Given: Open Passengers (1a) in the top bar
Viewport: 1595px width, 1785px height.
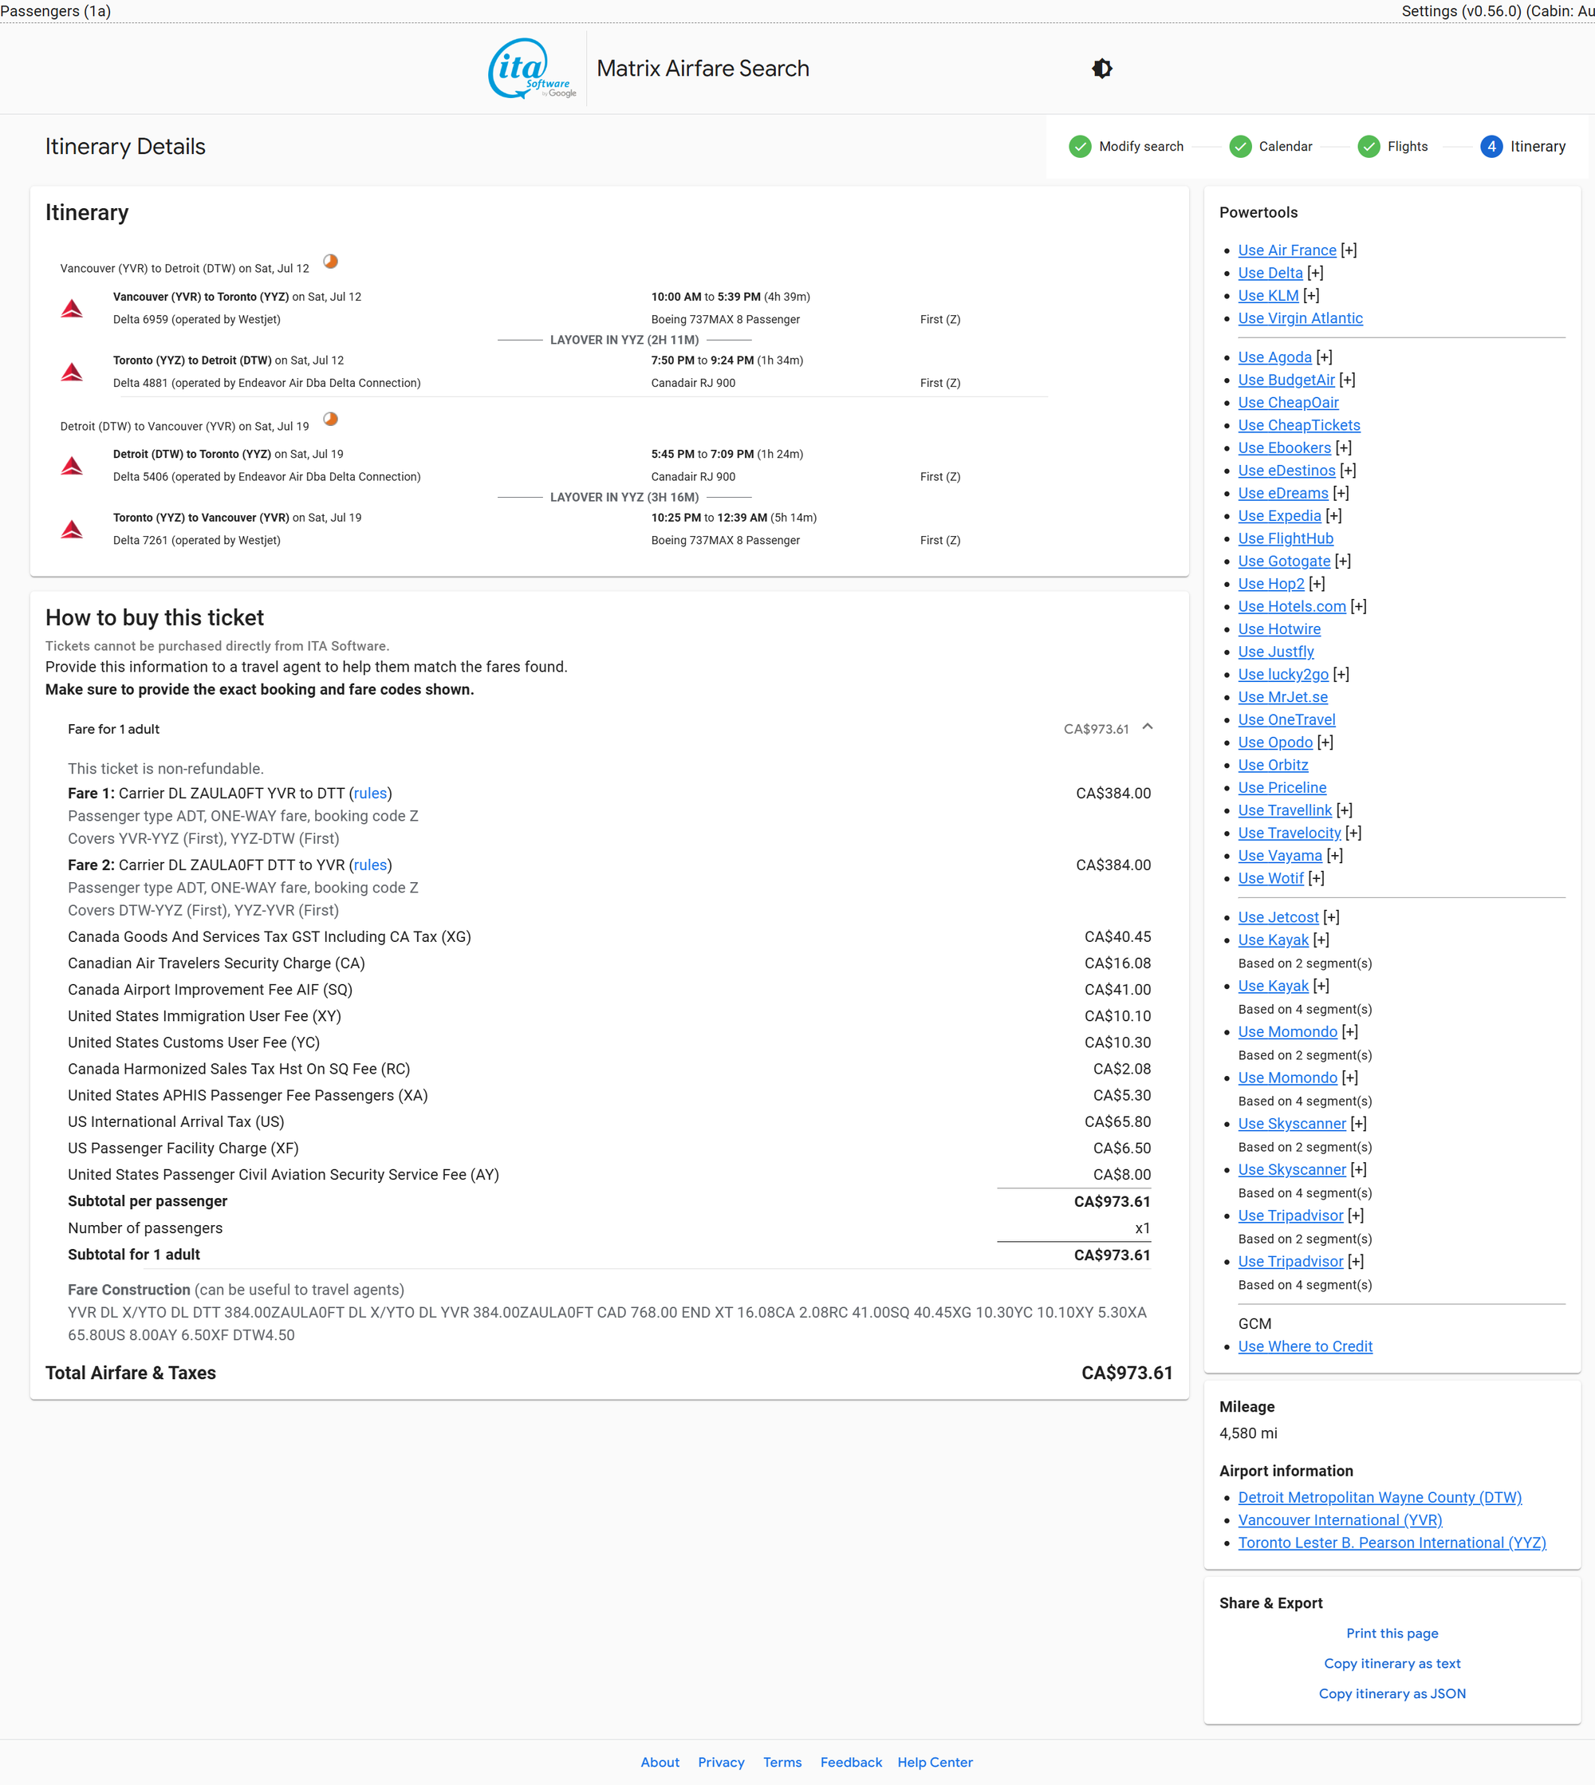Looking at the screenshot, I should click(56, 11).
